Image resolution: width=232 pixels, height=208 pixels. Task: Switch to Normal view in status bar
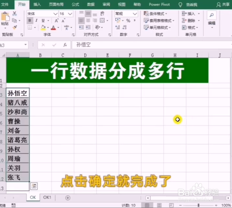[147, 205]
